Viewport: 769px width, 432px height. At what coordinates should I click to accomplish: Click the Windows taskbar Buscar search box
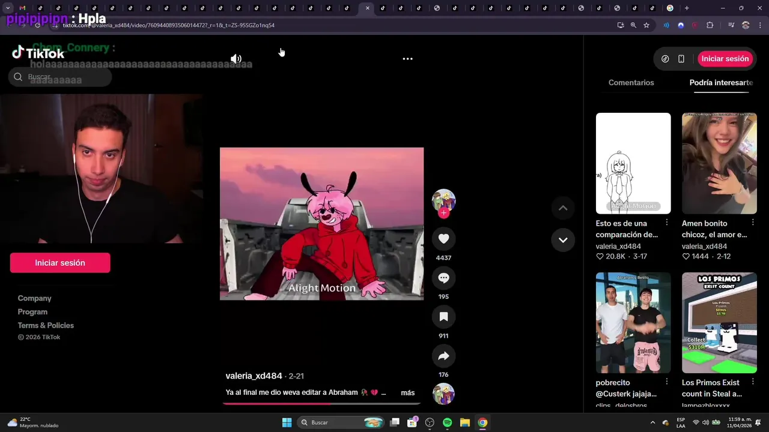coord(341,422)
